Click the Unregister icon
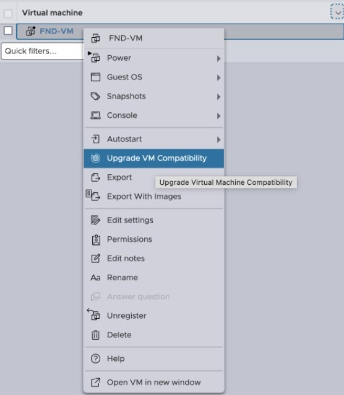Screen dimensions: 344x395 tap(93, 314)
